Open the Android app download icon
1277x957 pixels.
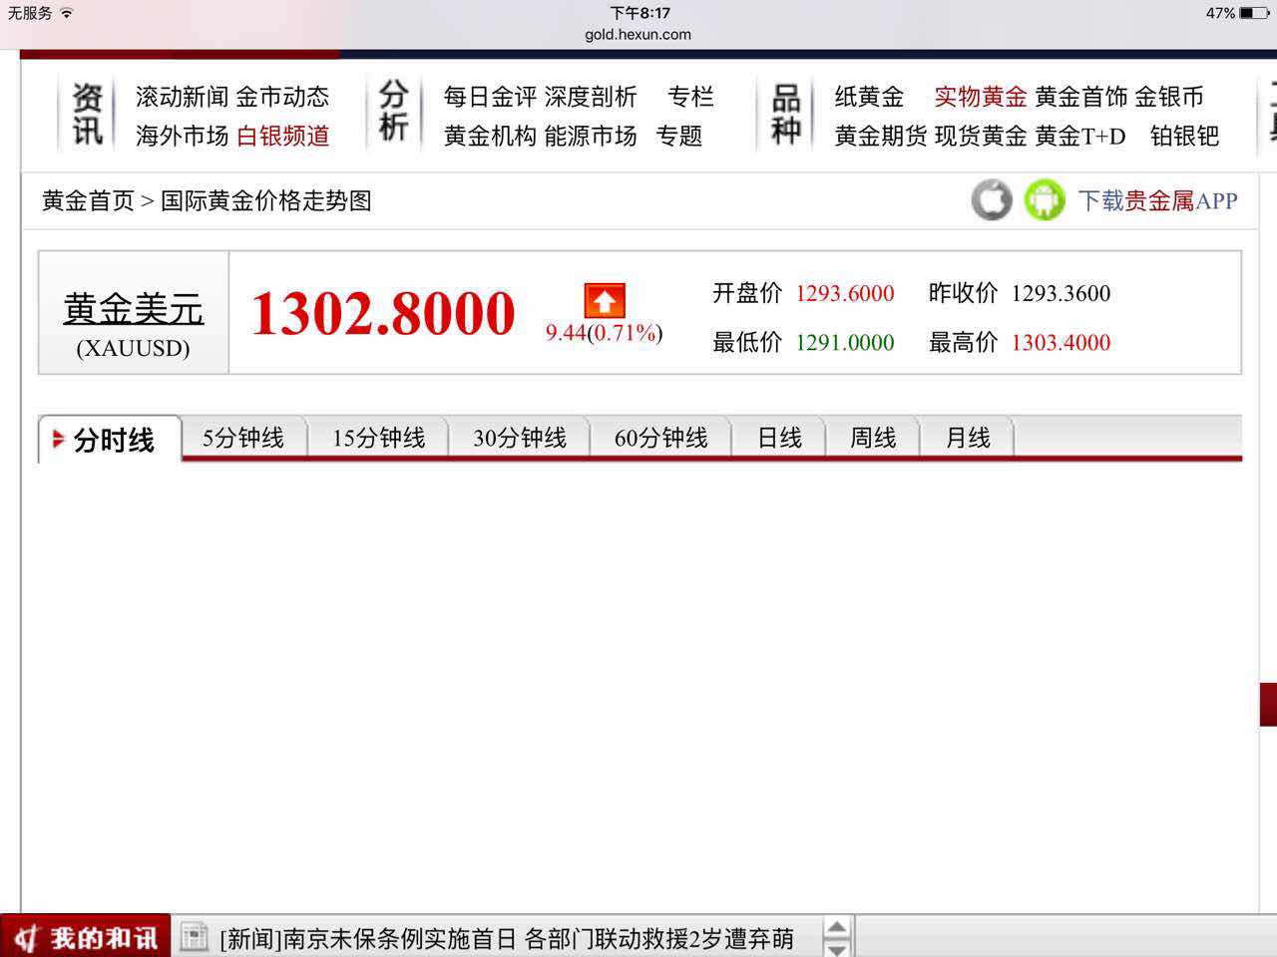click(x=1044, y=200)
